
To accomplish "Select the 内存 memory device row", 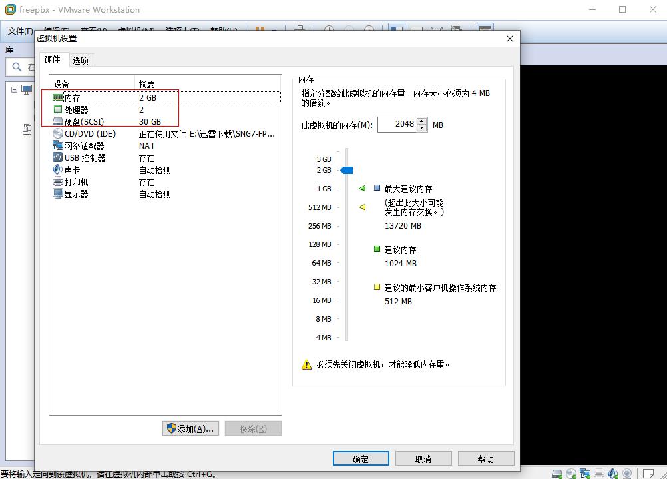I will tap(166, 97).
